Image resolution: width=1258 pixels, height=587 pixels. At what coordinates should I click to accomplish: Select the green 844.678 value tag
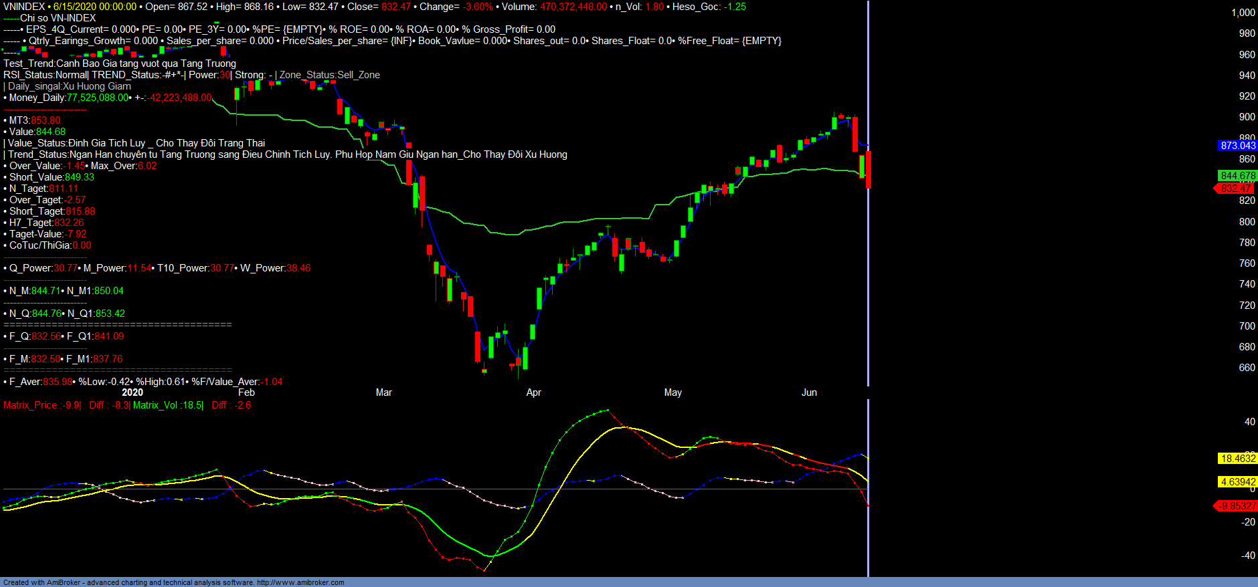1237,176
